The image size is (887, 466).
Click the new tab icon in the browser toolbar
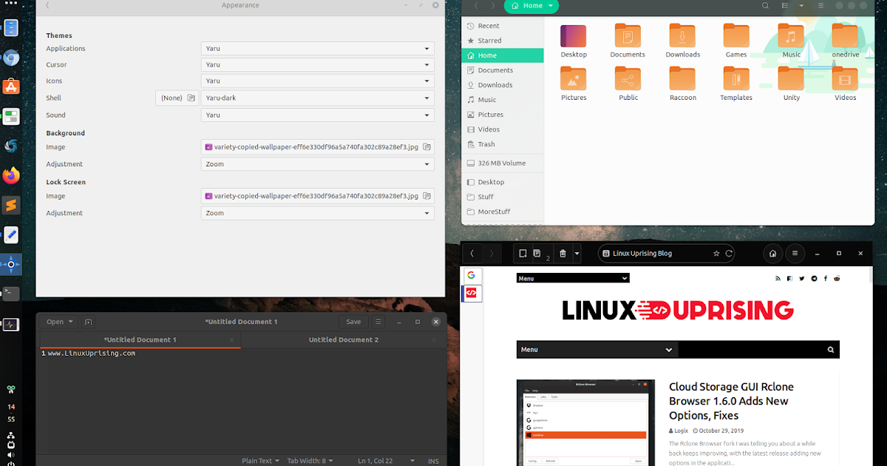[523, 253]
